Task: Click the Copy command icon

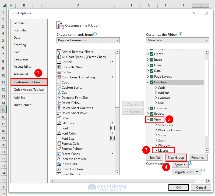Action: 59,82
